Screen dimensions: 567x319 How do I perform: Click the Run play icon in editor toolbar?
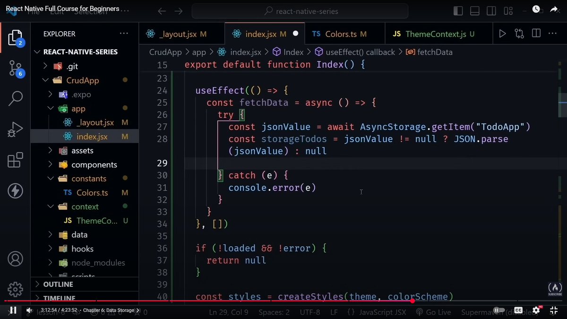(502, 34)
